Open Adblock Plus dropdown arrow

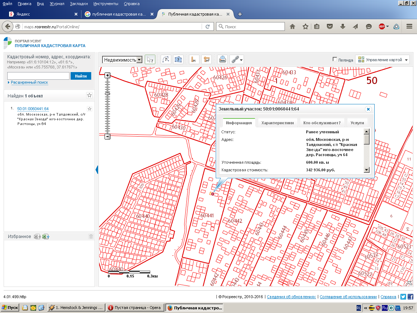[387, 26]
